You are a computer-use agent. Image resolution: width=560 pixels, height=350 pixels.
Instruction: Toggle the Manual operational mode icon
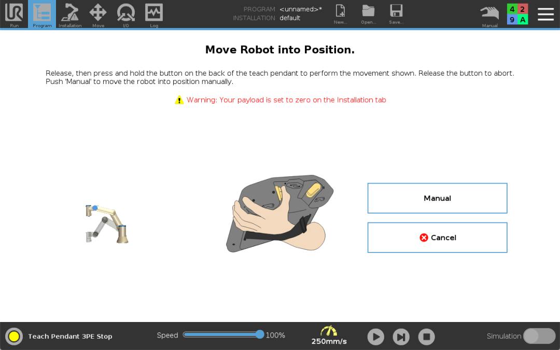[x=489, y=14]
